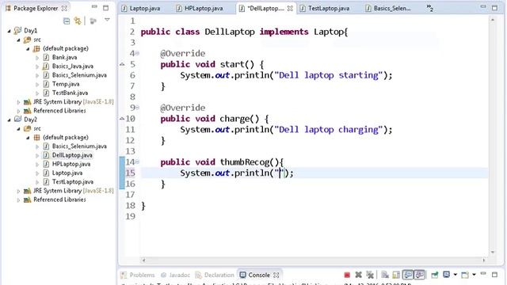The image size is (507, 285).
Task: Fold the start() method at line 4
Action: click(137, 53)
